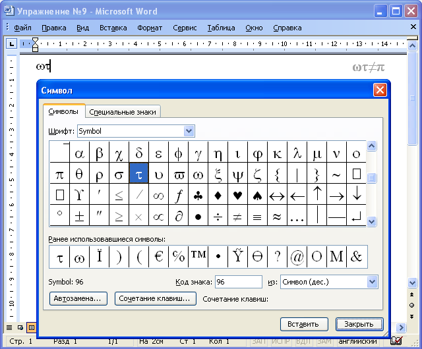Select the pi symbol in the grid
Image resolution: width=422 pixels, height=349 pixels.
pos(60,173)
